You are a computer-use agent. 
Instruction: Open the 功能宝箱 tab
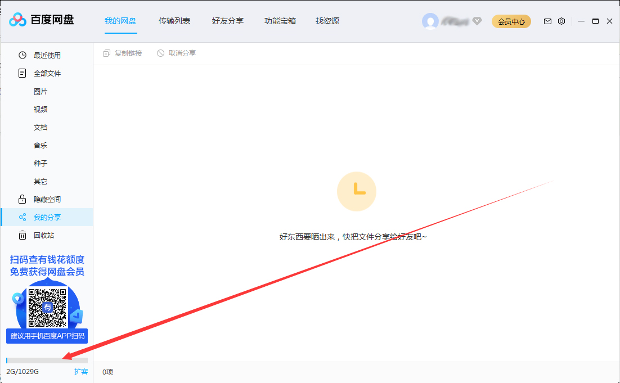click(x=280, y=21)
